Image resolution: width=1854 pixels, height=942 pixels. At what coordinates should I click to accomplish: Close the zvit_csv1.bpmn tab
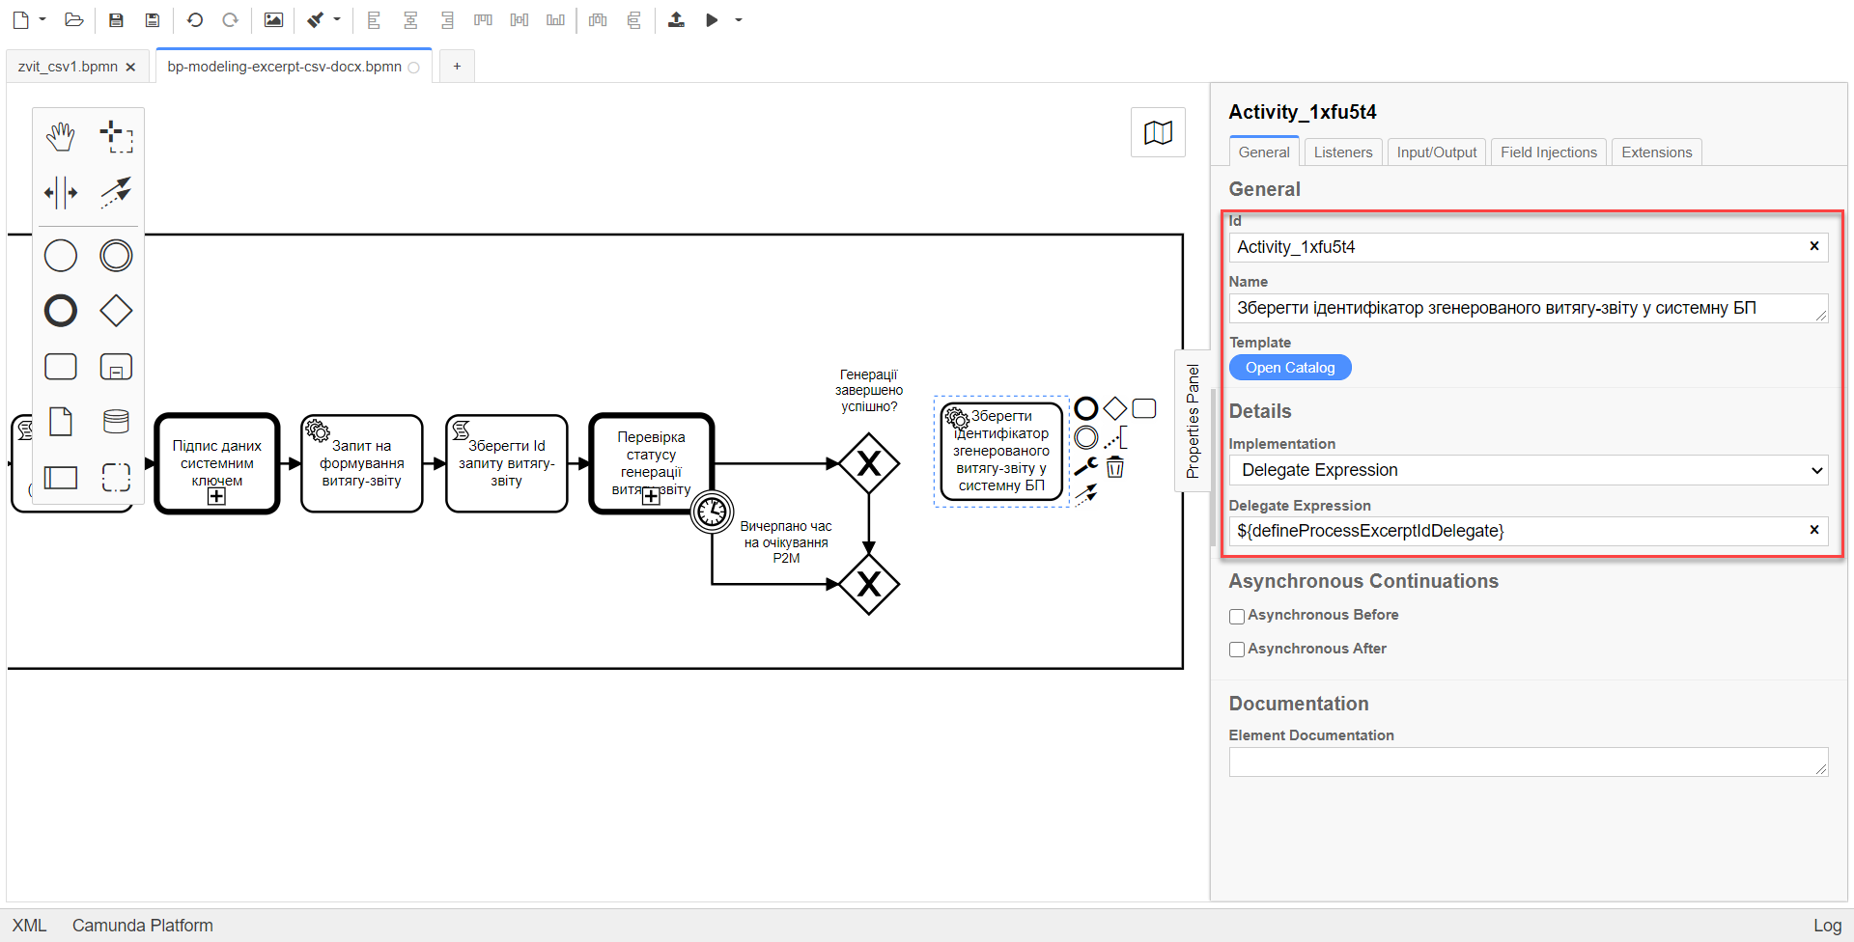(130, 67)
